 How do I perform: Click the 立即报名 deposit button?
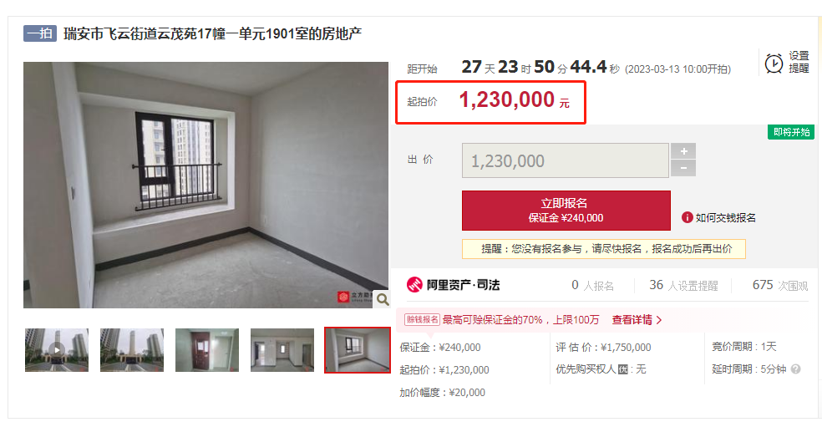coord(566,211)
